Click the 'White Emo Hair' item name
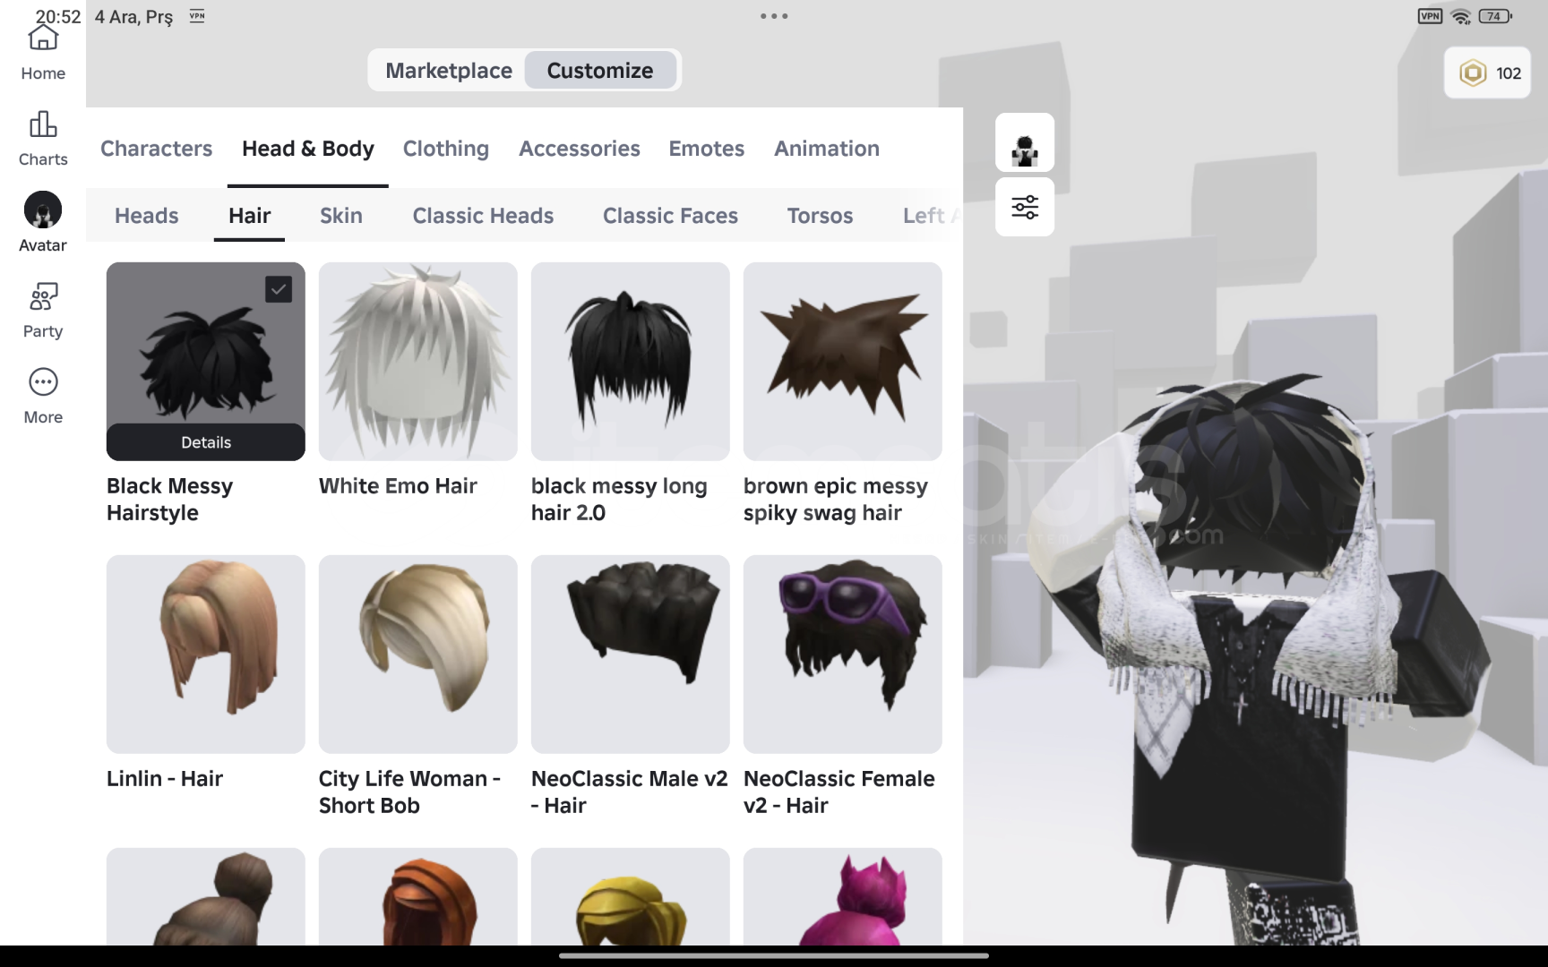Screen dimensions: 1548x967 pyautogui.click(x=398, y=486)
